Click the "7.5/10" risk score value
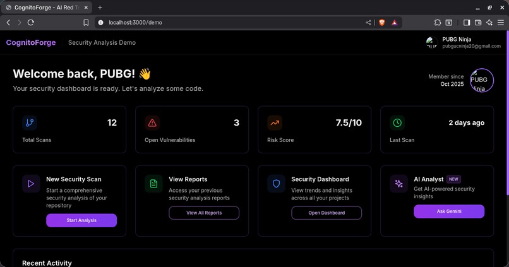509x267 pixels. point(349,122)
